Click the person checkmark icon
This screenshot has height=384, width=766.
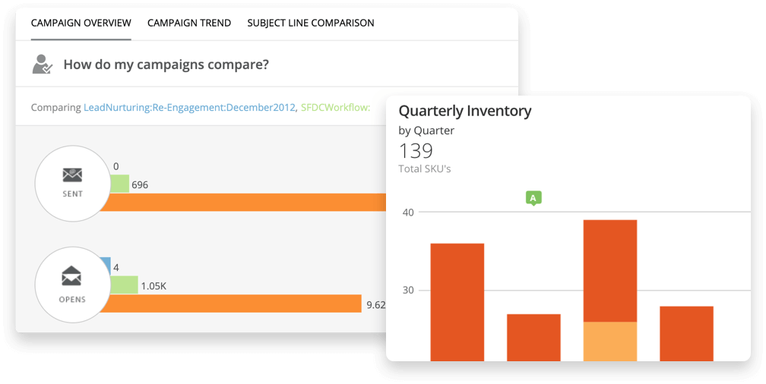coord(43,65)
